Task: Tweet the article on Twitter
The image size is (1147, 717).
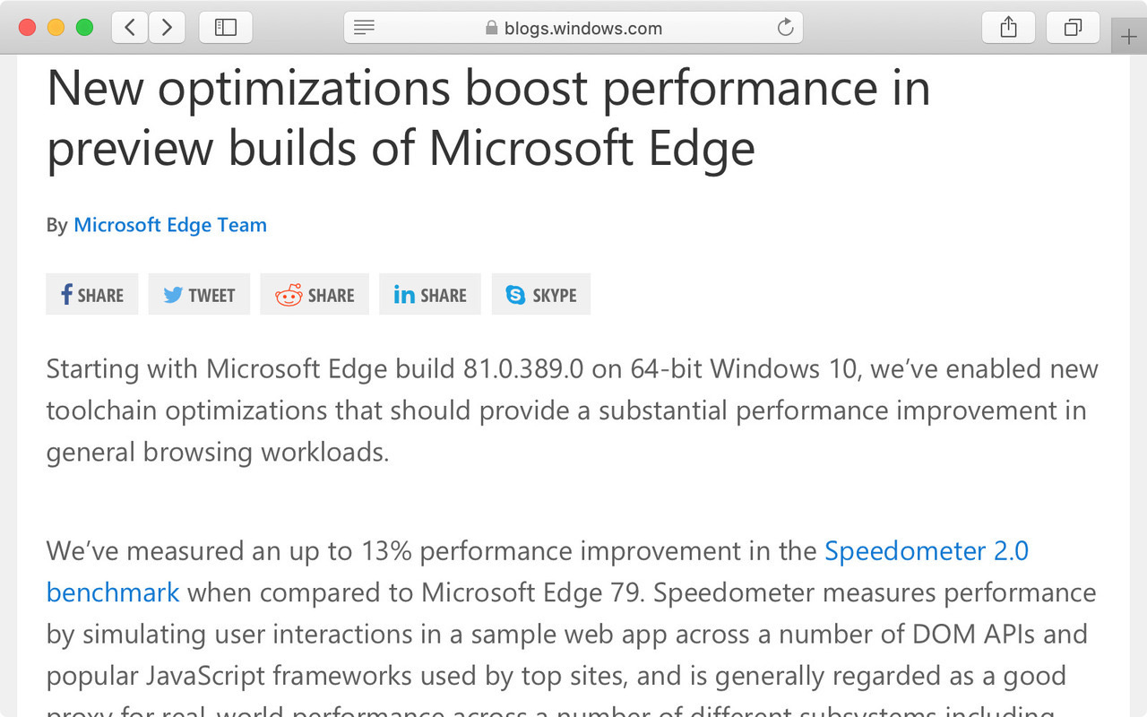Action: point(199,295)
